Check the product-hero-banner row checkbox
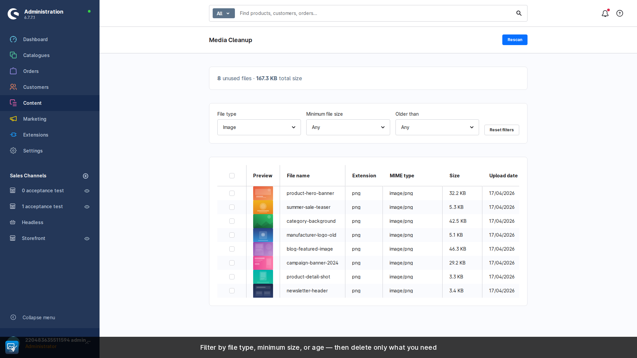637x358 pixels. tap(232, 193)
